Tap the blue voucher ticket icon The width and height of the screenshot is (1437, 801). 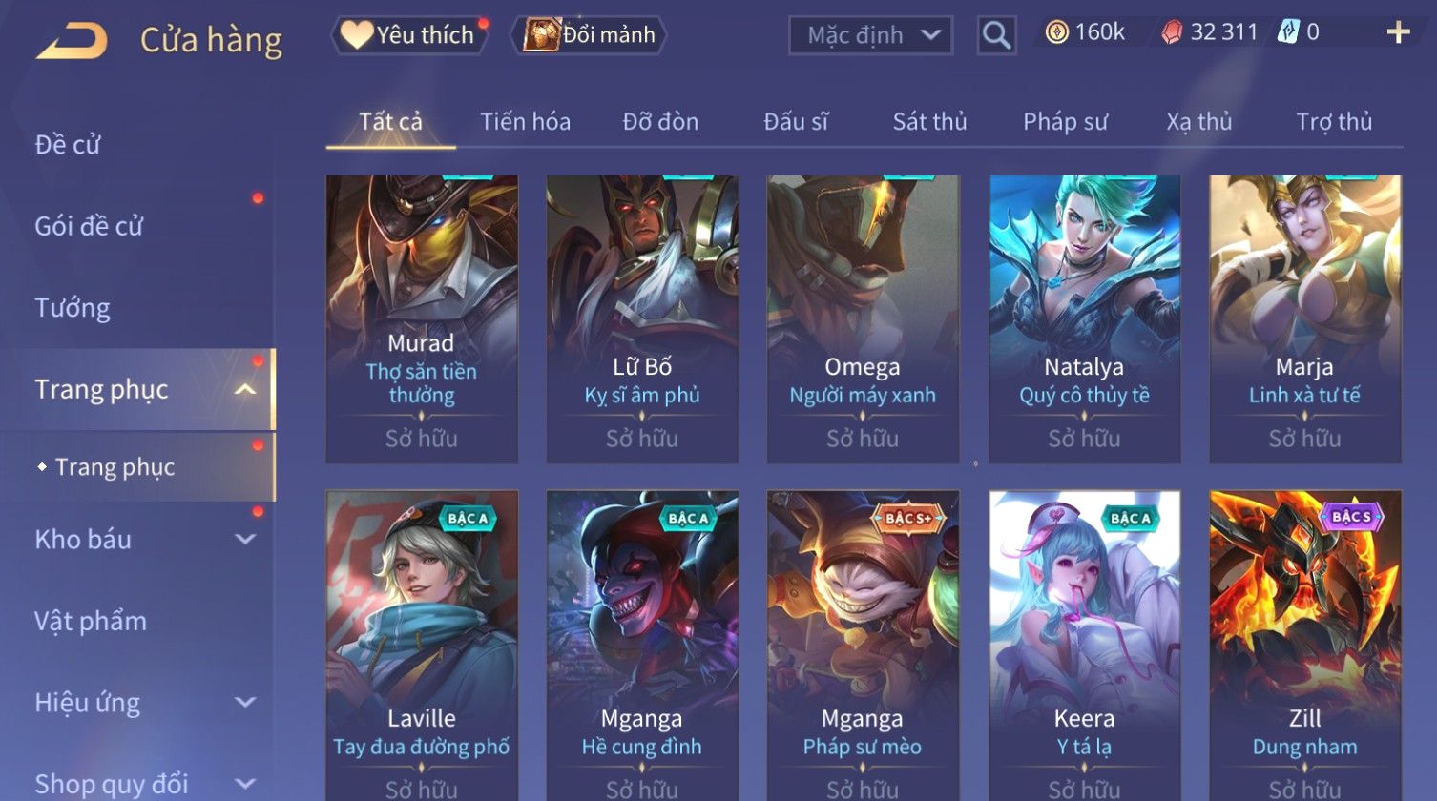(x=1288, y=32)
